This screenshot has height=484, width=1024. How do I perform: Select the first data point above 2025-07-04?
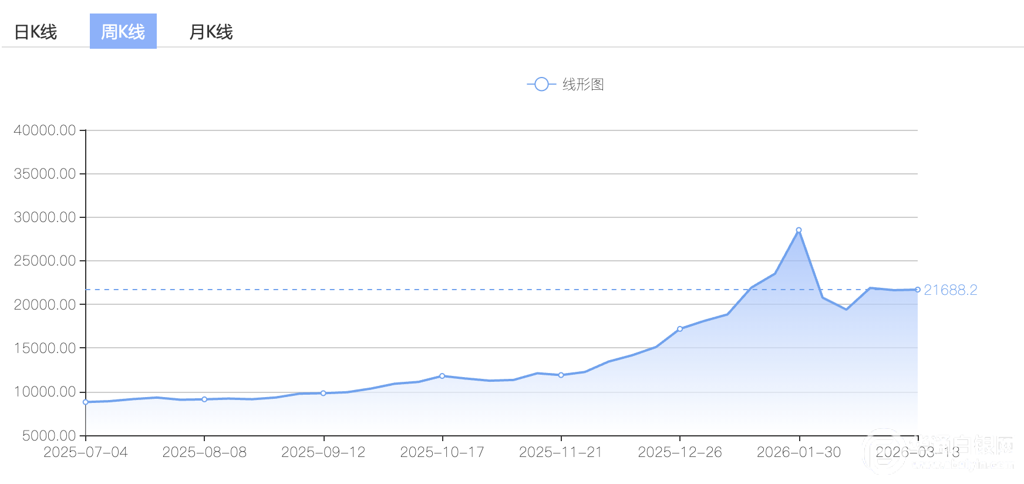pos(86,402)
